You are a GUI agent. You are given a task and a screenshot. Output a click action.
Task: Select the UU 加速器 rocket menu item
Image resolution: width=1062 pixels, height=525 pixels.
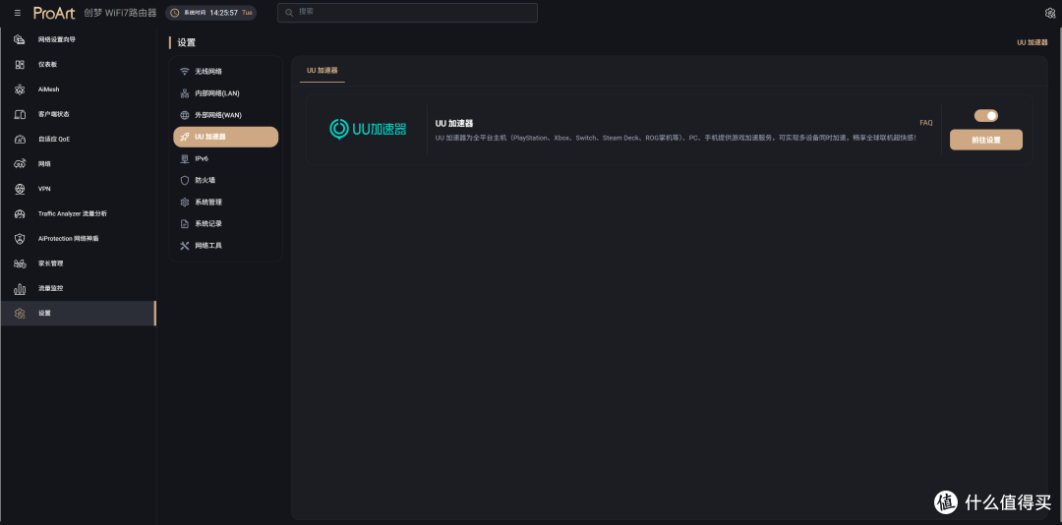[x=225, y=137]
